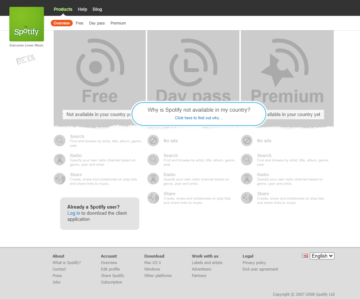The image size is (360, 299).
Task: Open the Subscription footer link
Action: point(112,282)
